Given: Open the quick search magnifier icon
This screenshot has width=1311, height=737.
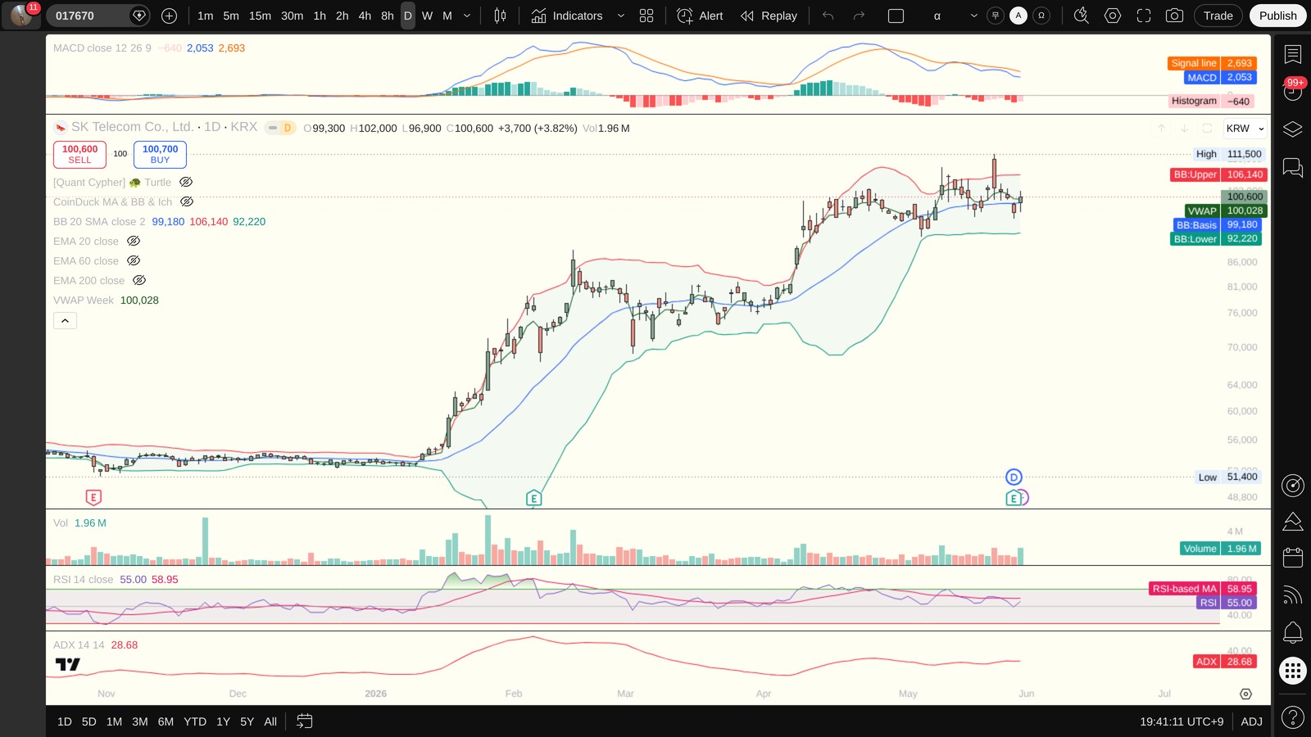Looking at the screenshot, I should point(1081,16).
